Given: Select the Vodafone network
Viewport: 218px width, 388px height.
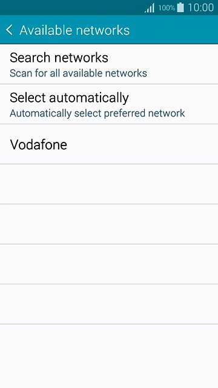Looking at the screenshot, I should point(109,144).
